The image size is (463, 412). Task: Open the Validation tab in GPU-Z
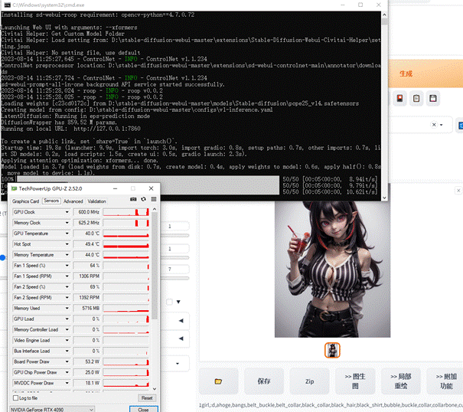[97, 200]
